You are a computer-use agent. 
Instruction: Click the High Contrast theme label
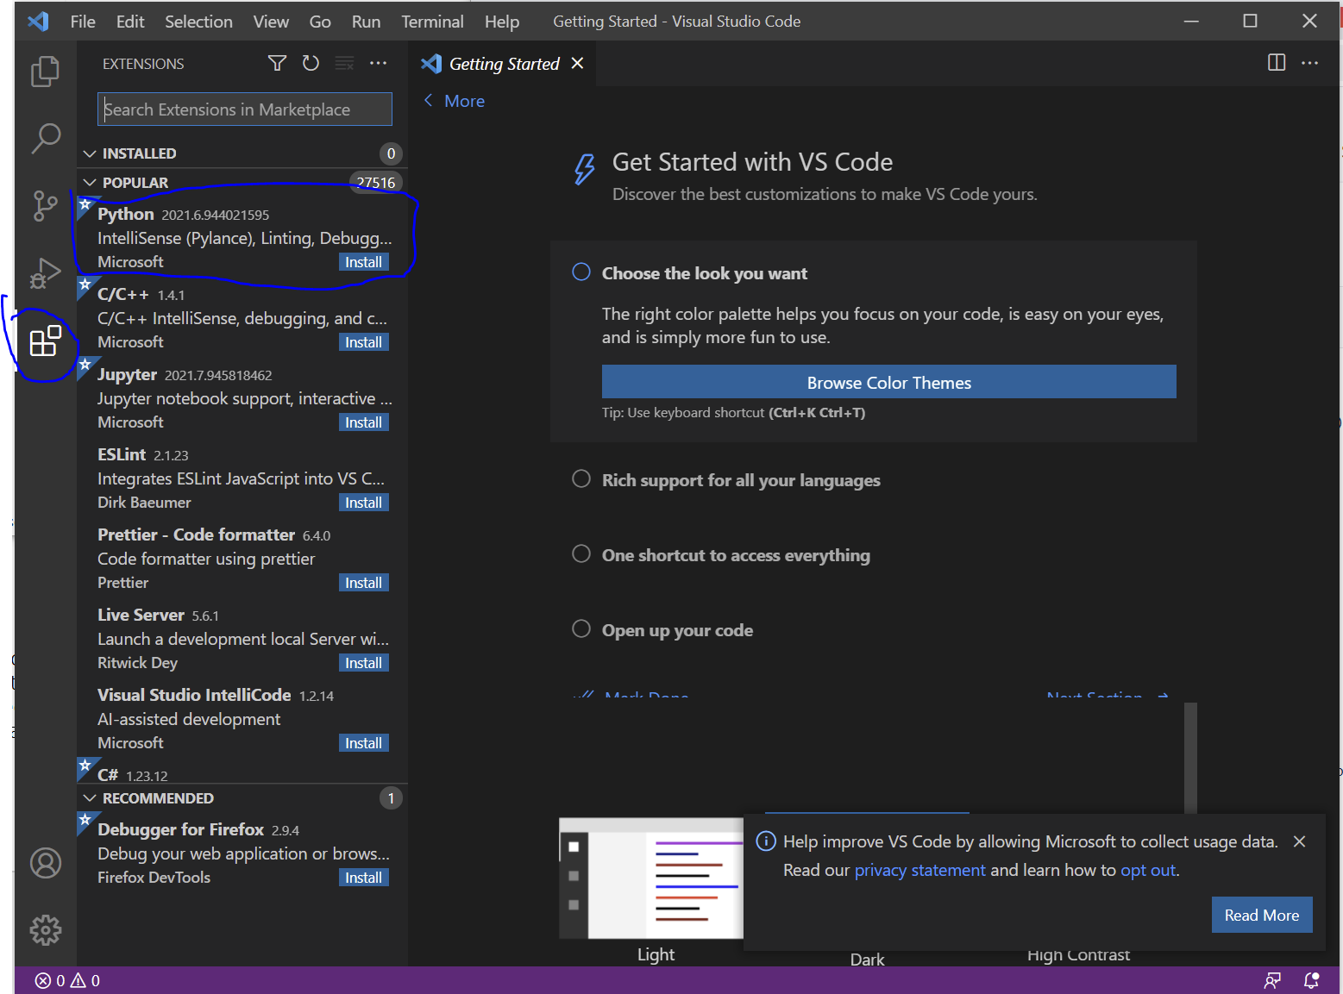1078,954
